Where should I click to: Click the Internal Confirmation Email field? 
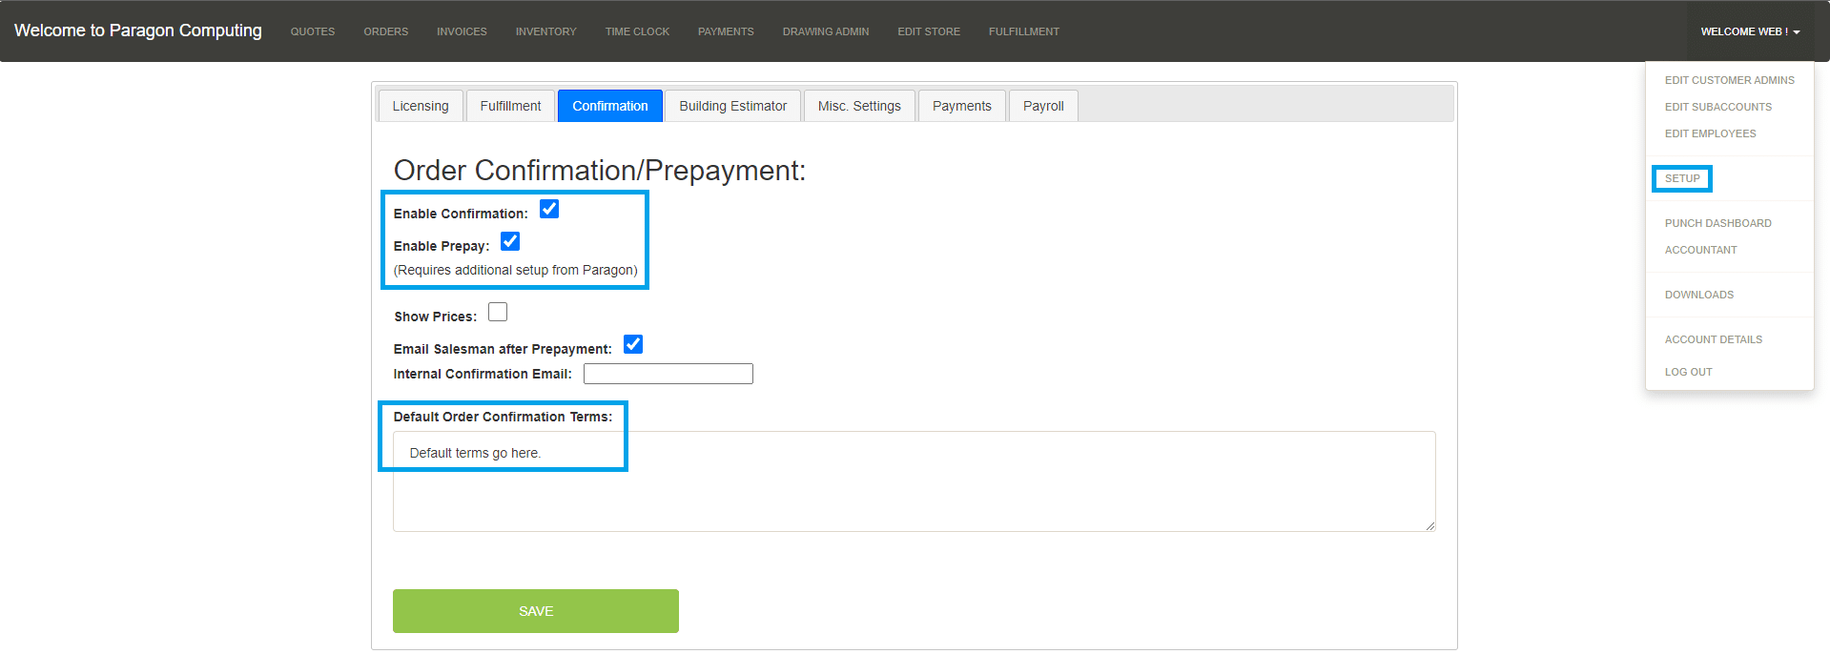click(x=668, y=374)
